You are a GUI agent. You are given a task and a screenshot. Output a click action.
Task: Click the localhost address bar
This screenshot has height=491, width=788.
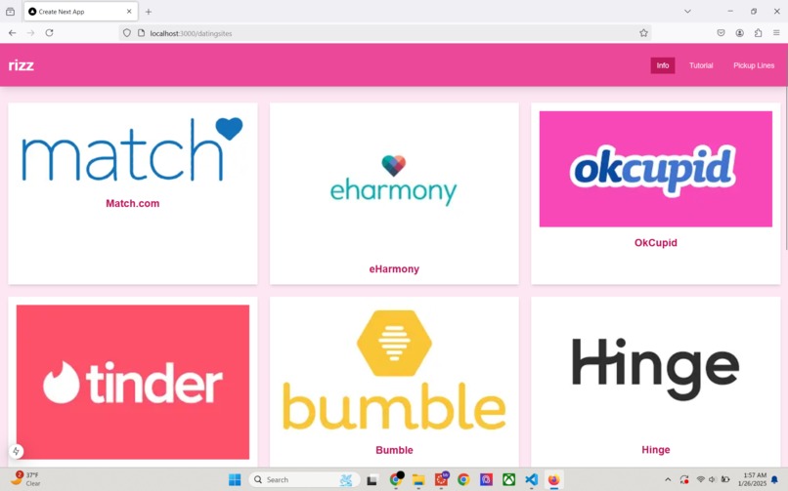[x=384, y=33]
